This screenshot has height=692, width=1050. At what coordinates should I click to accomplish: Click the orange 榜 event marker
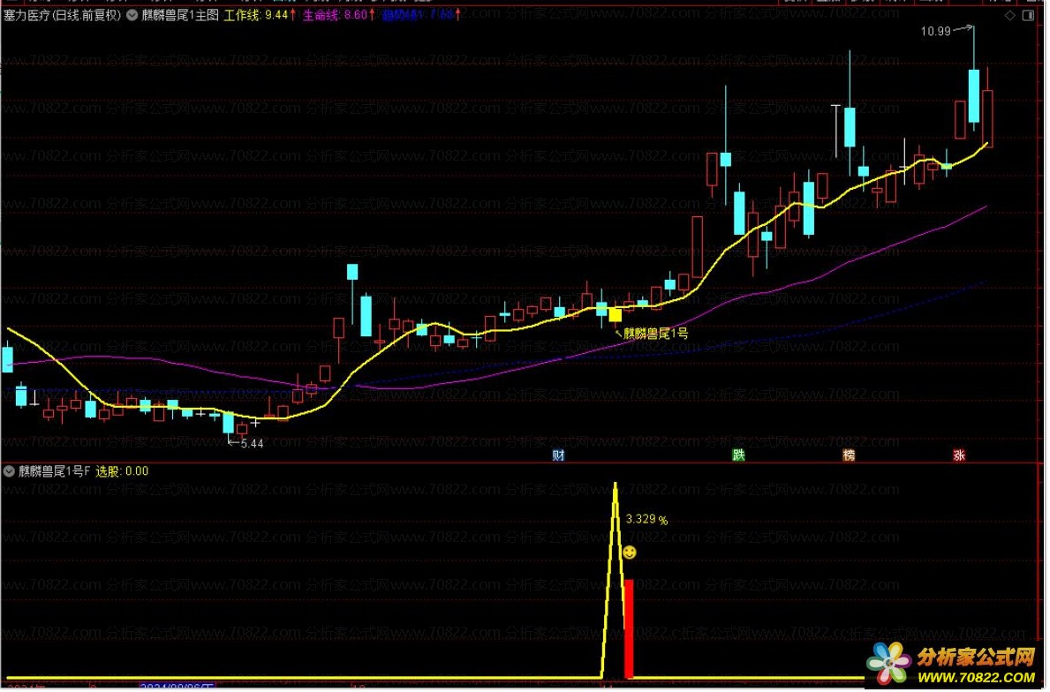coord(851,456)
